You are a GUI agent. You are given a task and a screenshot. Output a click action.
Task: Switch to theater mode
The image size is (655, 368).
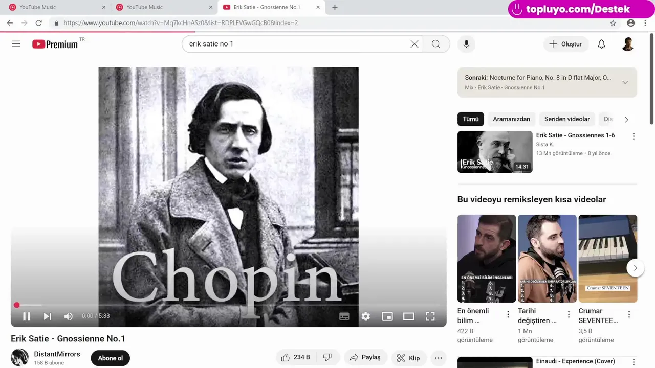(x=409, y=316)
